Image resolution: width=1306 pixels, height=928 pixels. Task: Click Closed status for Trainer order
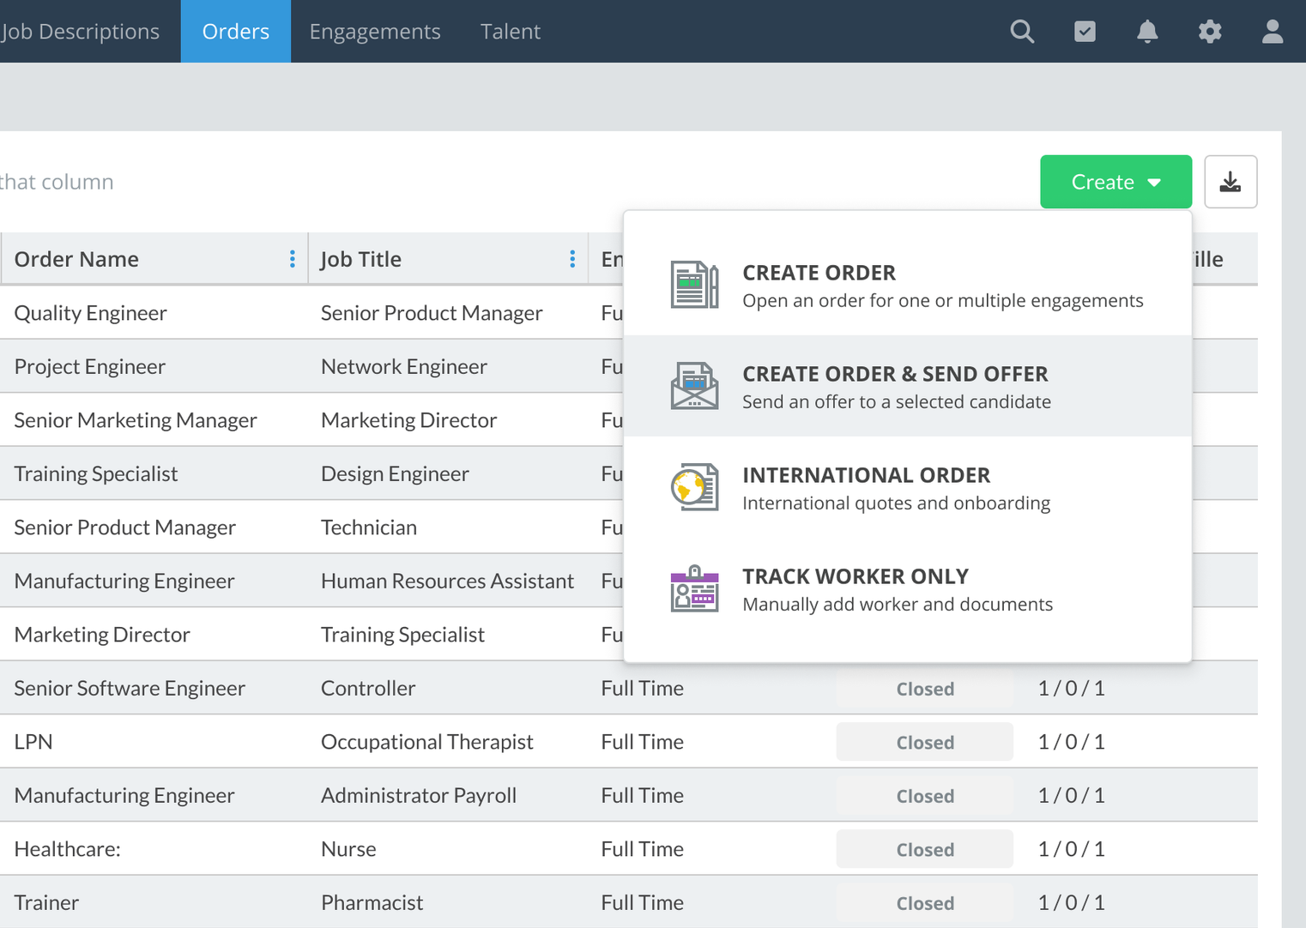tap(925, 902)
